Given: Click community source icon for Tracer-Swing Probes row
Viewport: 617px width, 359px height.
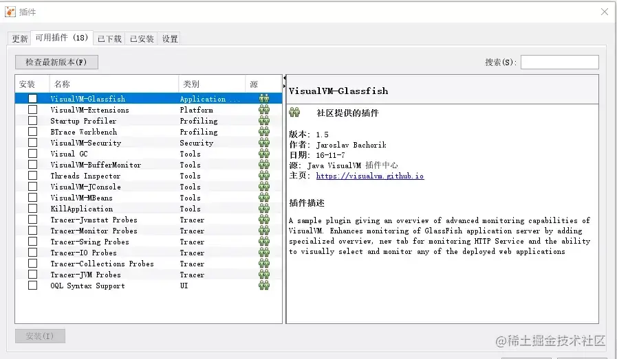Looking at the screenshot, I should [x=264, y=242].
